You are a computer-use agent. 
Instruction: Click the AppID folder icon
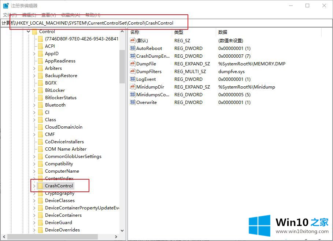[40, 54]
